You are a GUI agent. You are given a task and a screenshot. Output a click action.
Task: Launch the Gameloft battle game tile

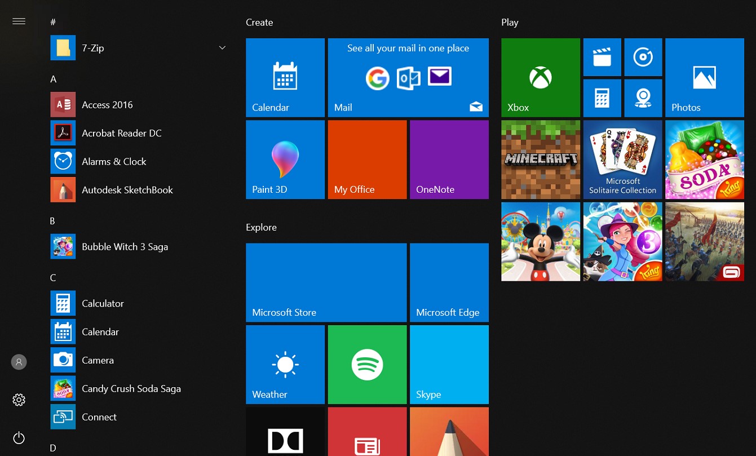[705, 242]
